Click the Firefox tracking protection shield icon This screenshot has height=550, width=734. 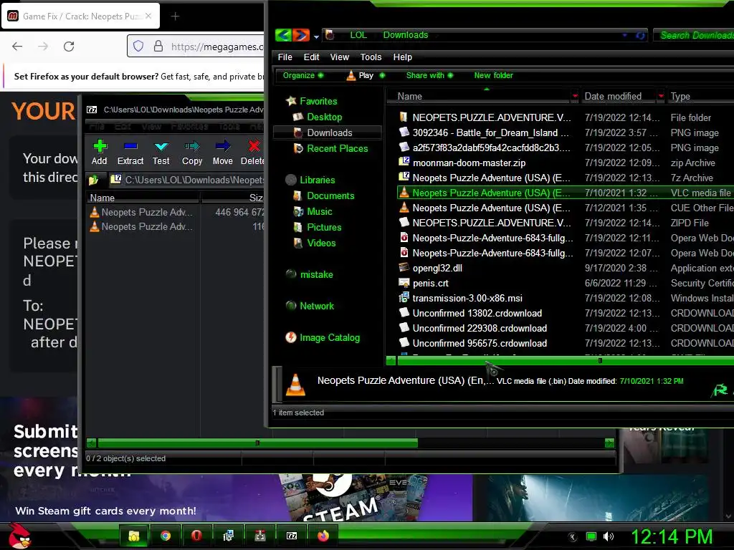tap(138, 47)
